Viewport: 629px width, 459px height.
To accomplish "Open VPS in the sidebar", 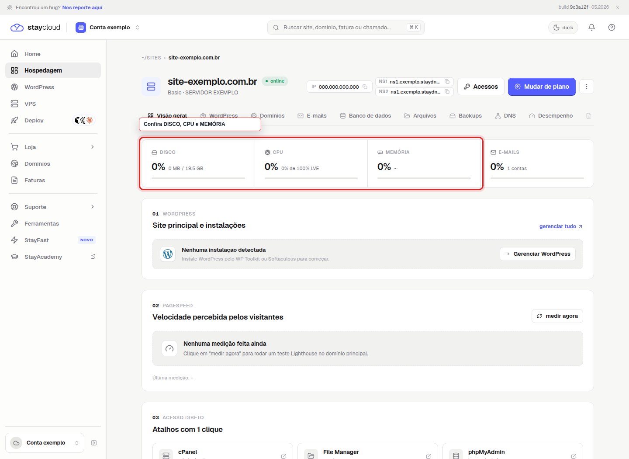I will coord(53,104).
